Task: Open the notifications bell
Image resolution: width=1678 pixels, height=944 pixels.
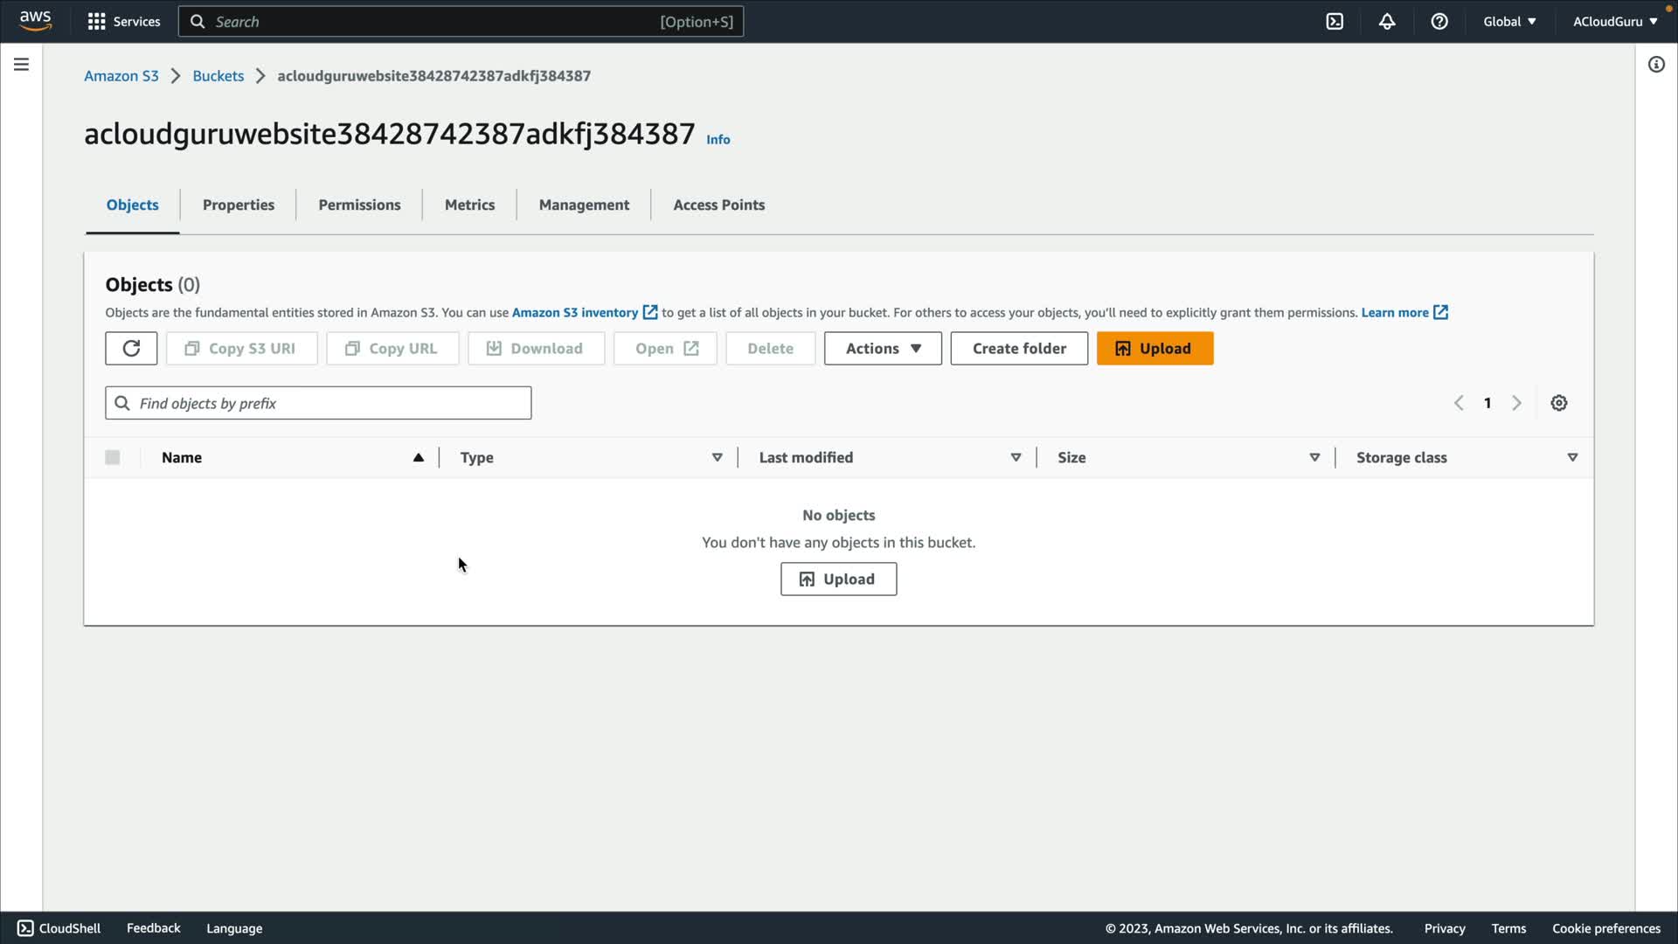Action: tap(1387, 22)
